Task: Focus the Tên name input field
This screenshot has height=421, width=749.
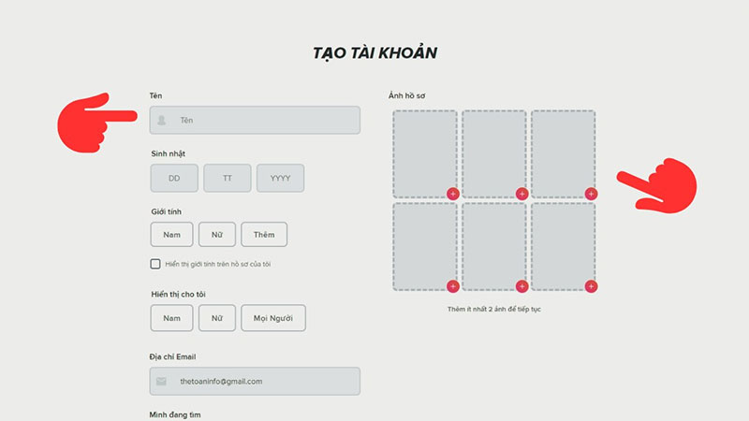Action: pyautogui.click(x=255, y=121)
